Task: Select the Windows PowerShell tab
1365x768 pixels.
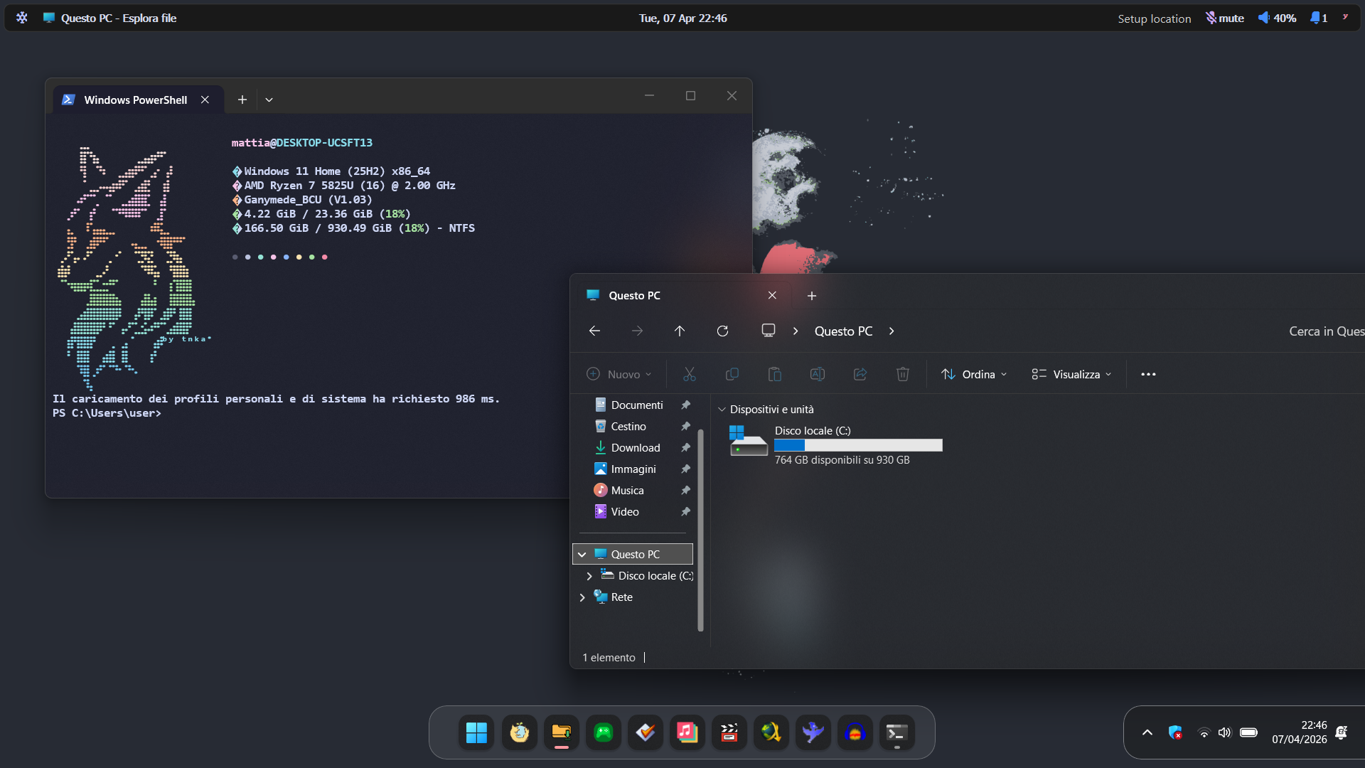Action: click(135, 100)
